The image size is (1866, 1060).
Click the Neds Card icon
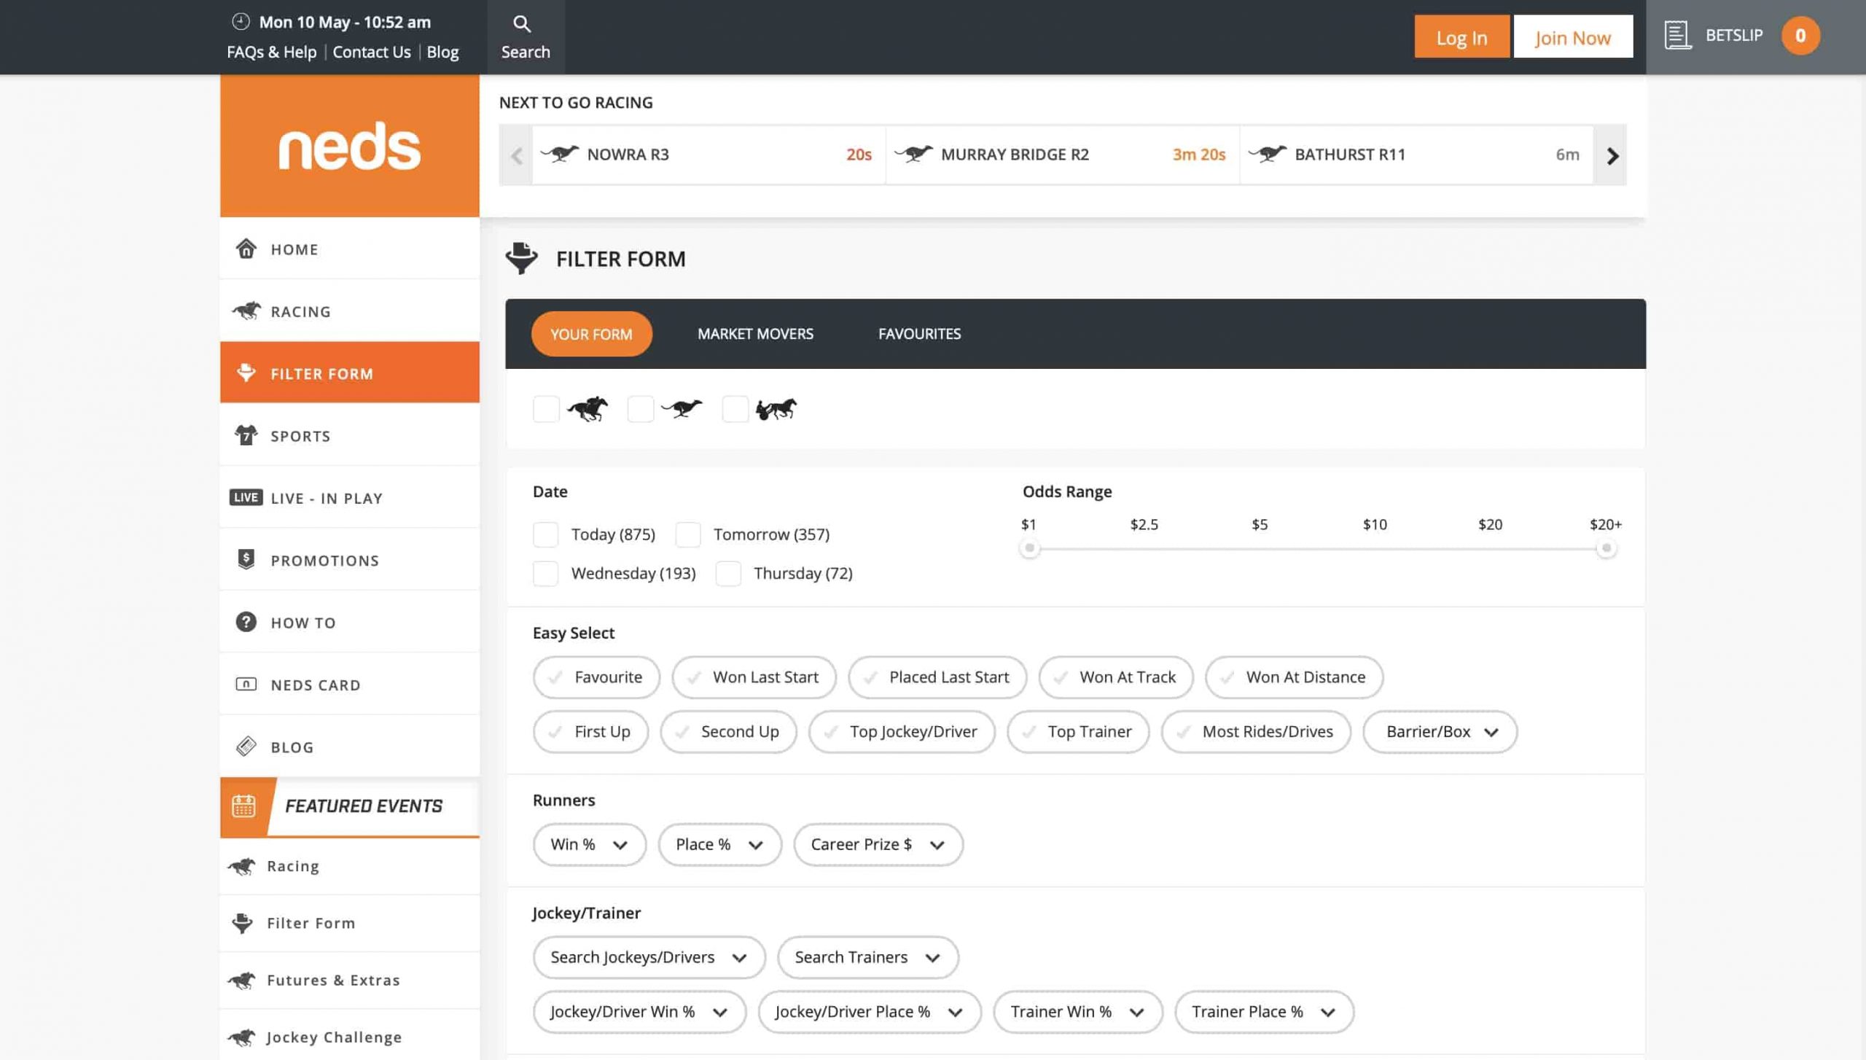click(246, 684)
